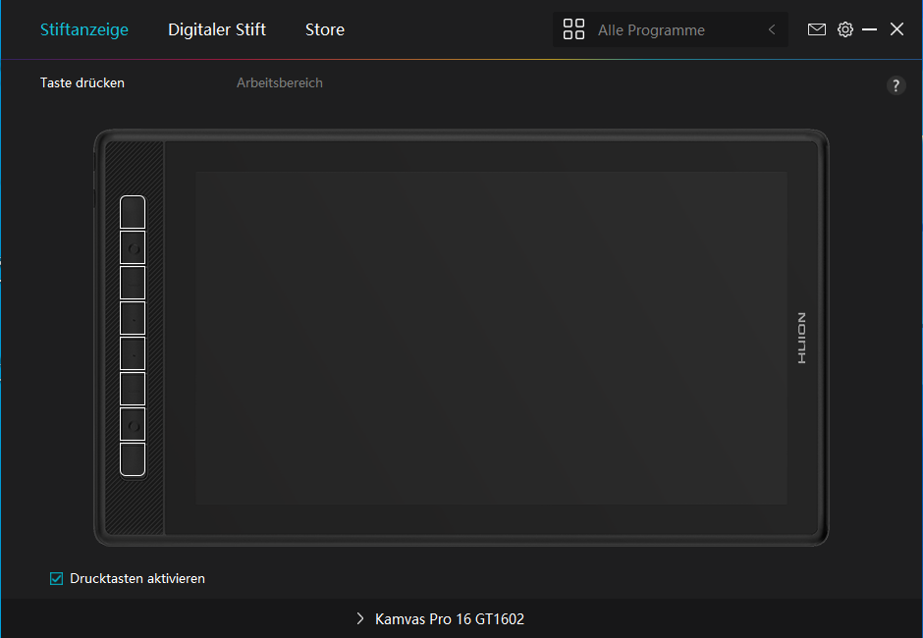
Task: Select the second express key on tablet
Action: (133, 247)
